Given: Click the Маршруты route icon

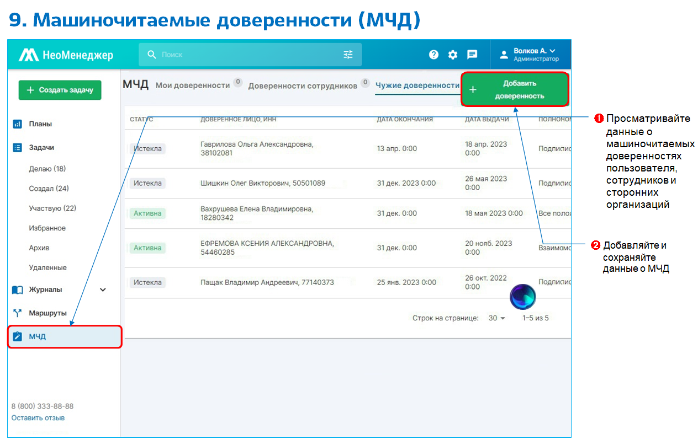Looking at the screenshot, I should point(18,313).
